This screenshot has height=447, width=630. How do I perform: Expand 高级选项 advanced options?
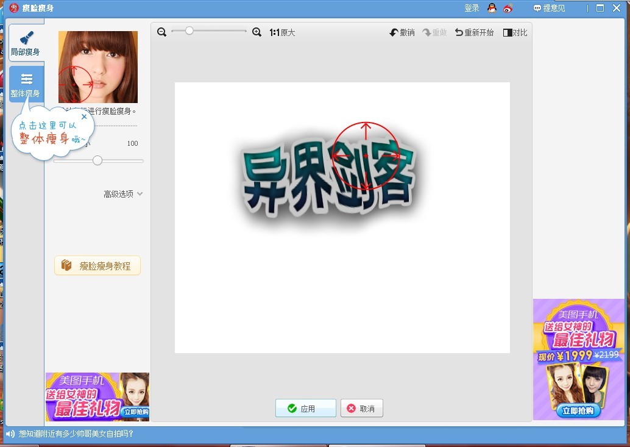[123, 194]
